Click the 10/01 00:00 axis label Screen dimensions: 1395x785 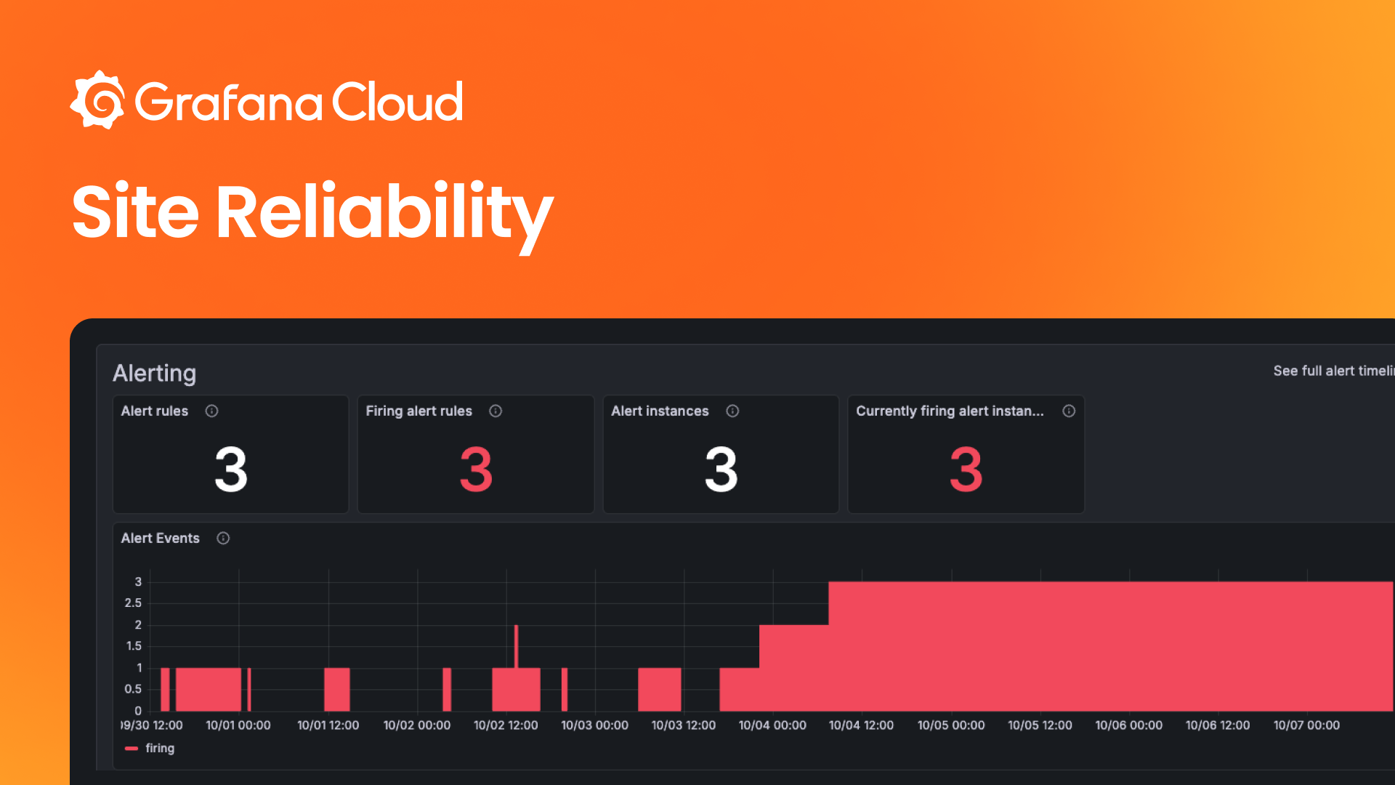tap(238, 725)
